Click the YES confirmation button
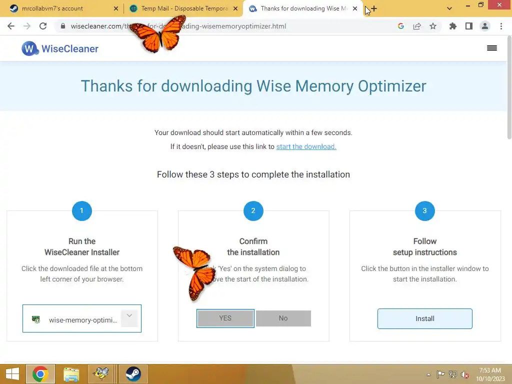This screenshot has width=512, height=384. pos(225,318)
